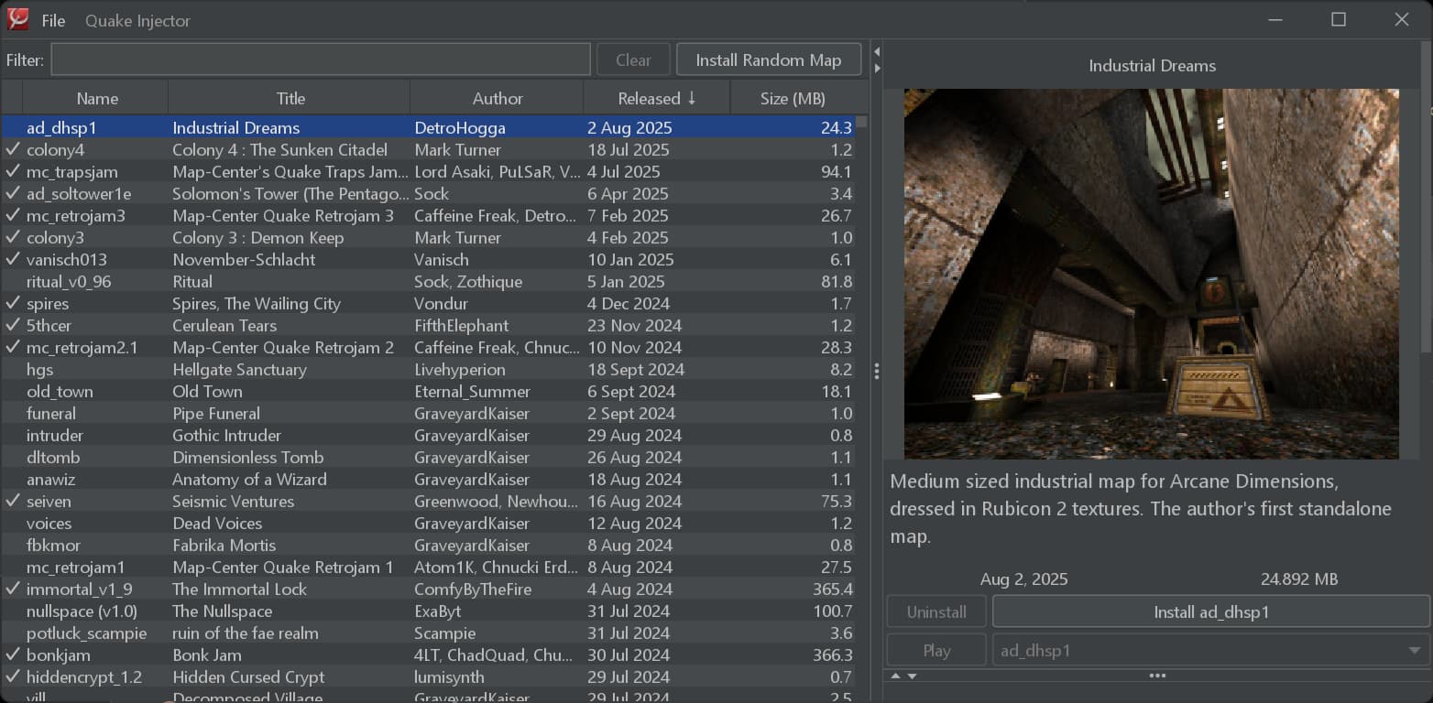Click the sort arrow in Released header
The width and height of the screenshot is (1433, 703).
coord(692,99)
